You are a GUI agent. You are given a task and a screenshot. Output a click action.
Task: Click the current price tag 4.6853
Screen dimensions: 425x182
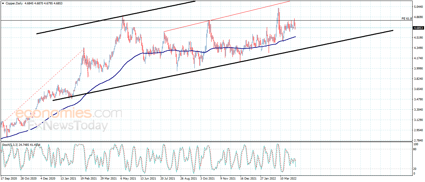coord(418,28)
